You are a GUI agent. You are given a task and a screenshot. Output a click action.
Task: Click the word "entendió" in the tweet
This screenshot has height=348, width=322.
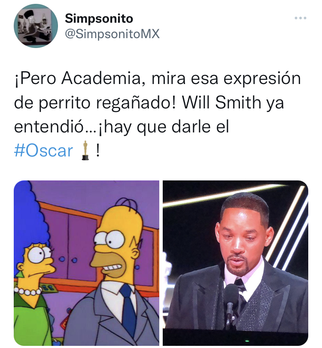pos(49,127)
